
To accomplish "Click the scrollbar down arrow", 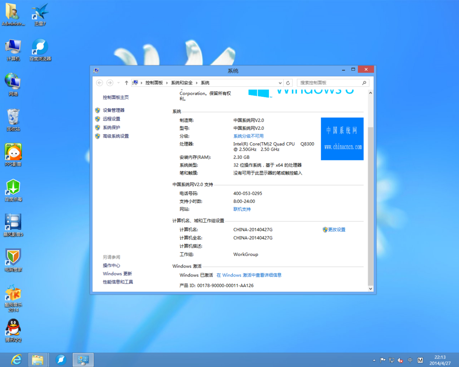I will [x=370, y=289].
